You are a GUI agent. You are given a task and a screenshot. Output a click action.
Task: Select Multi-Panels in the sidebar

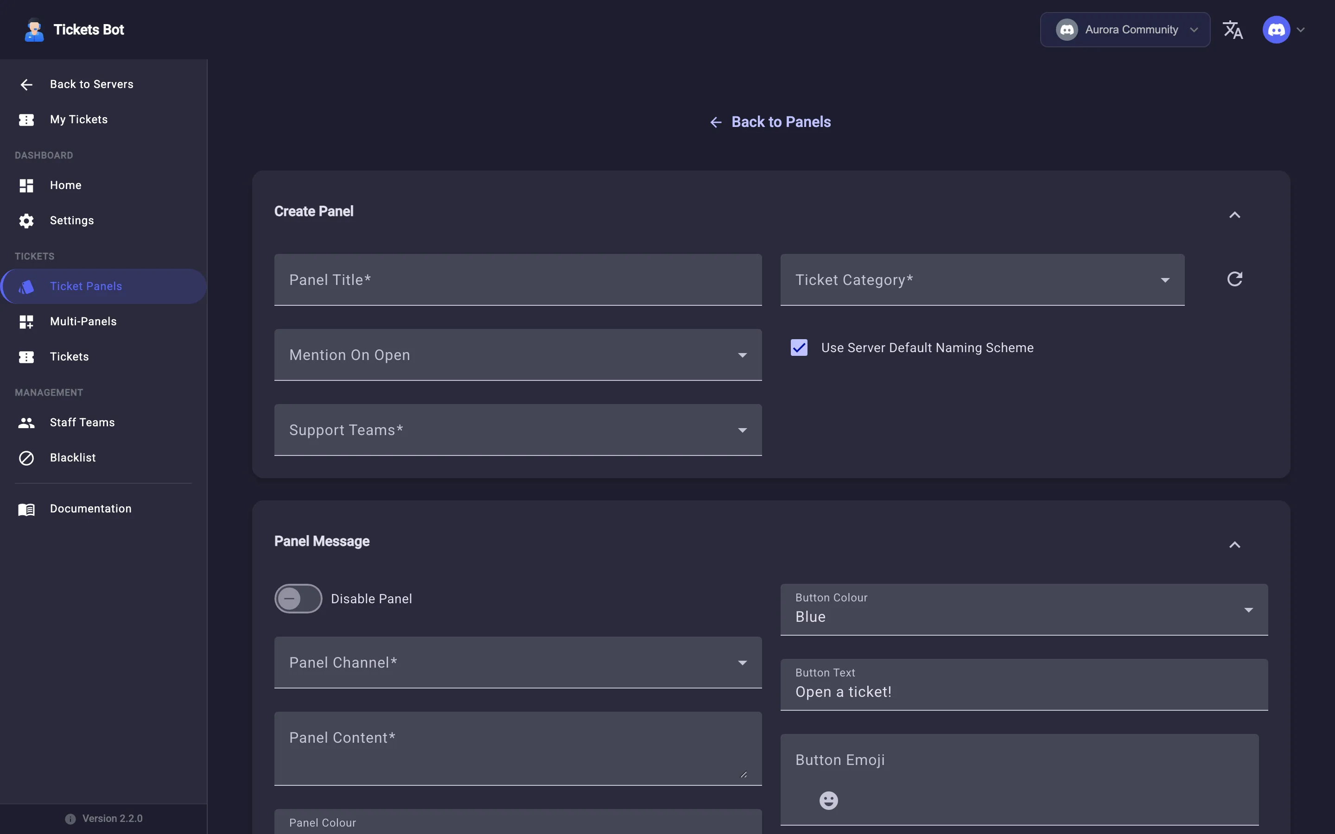(x=104, y=322)
